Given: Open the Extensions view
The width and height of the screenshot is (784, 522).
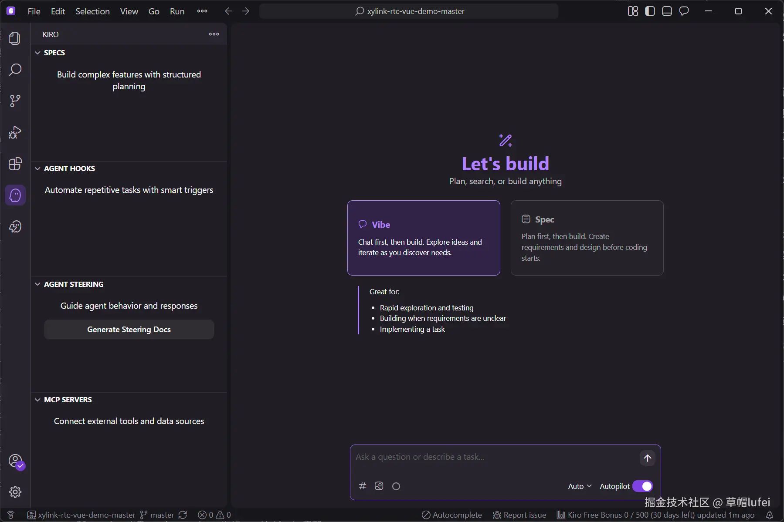Looking at the screenshot, I should 15,164.
